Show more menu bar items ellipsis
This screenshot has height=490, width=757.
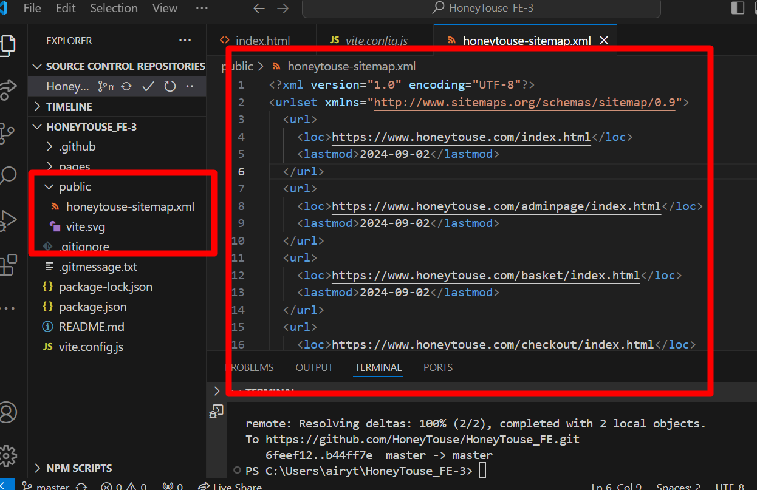202,9
